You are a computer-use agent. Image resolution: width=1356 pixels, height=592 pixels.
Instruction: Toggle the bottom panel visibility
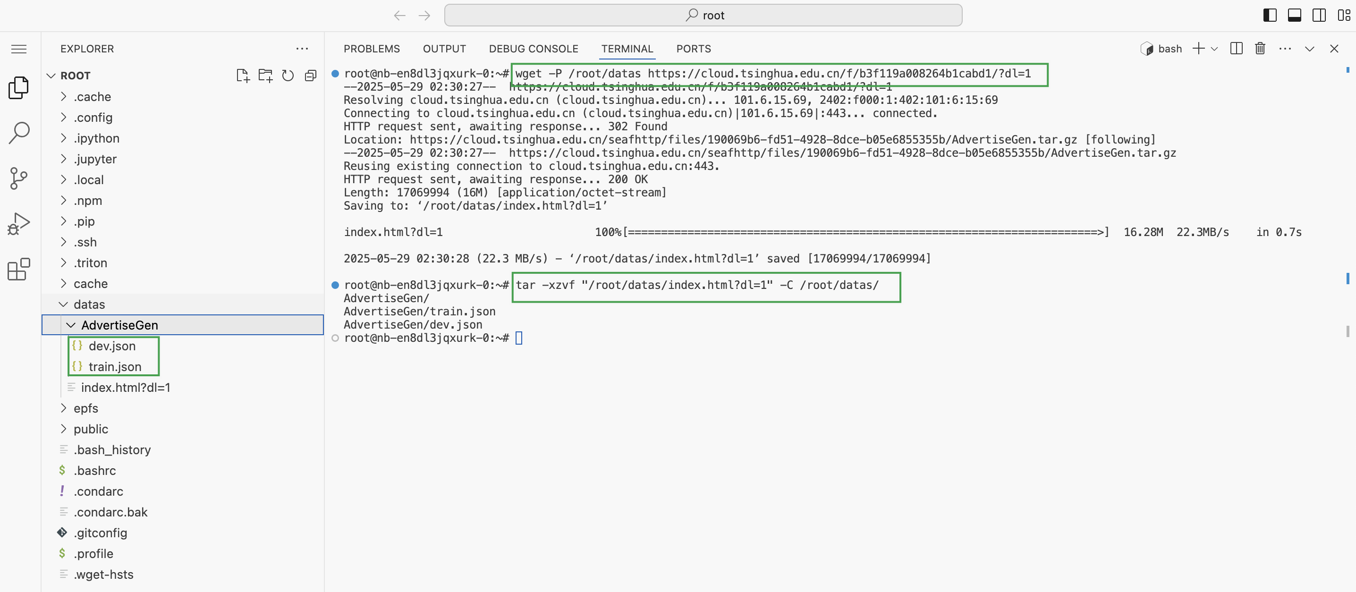tap(1295, 15)
